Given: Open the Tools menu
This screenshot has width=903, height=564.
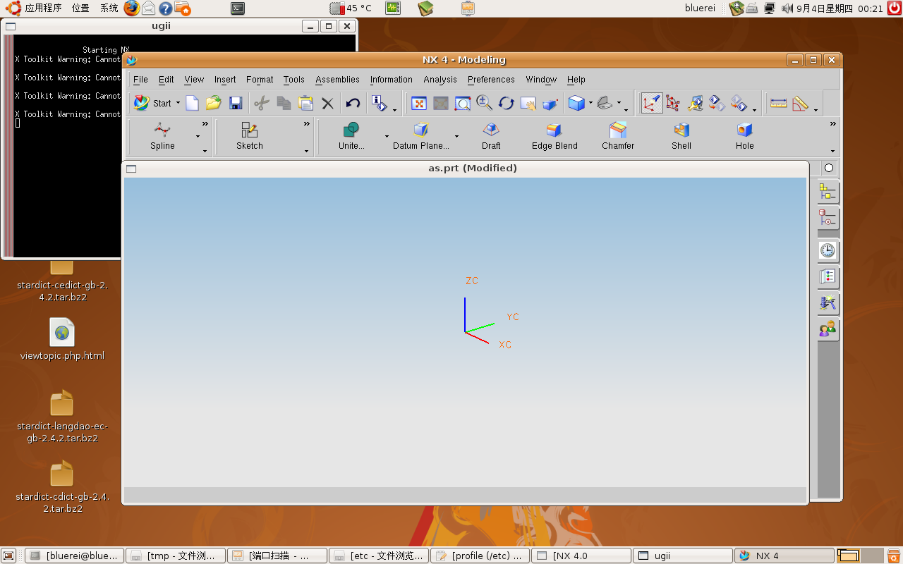Looking at the screenshot, I should 293,80.
